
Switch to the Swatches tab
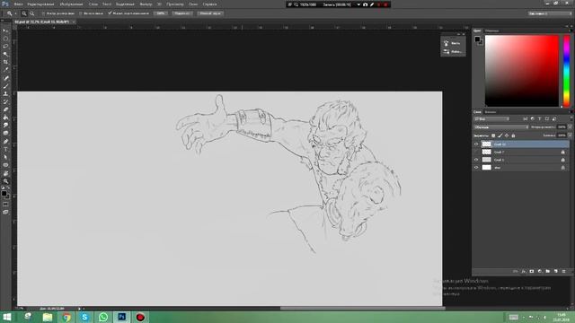[492, 31]
